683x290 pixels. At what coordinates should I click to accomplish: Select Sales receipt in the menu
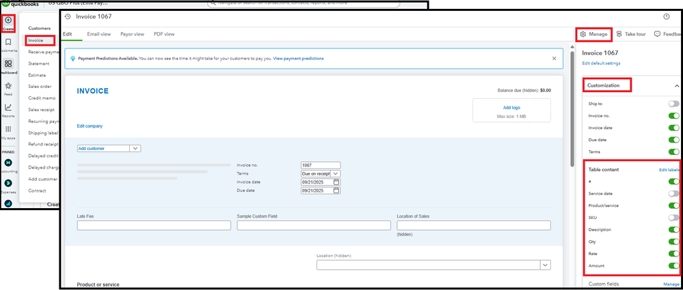click(42, 110)
